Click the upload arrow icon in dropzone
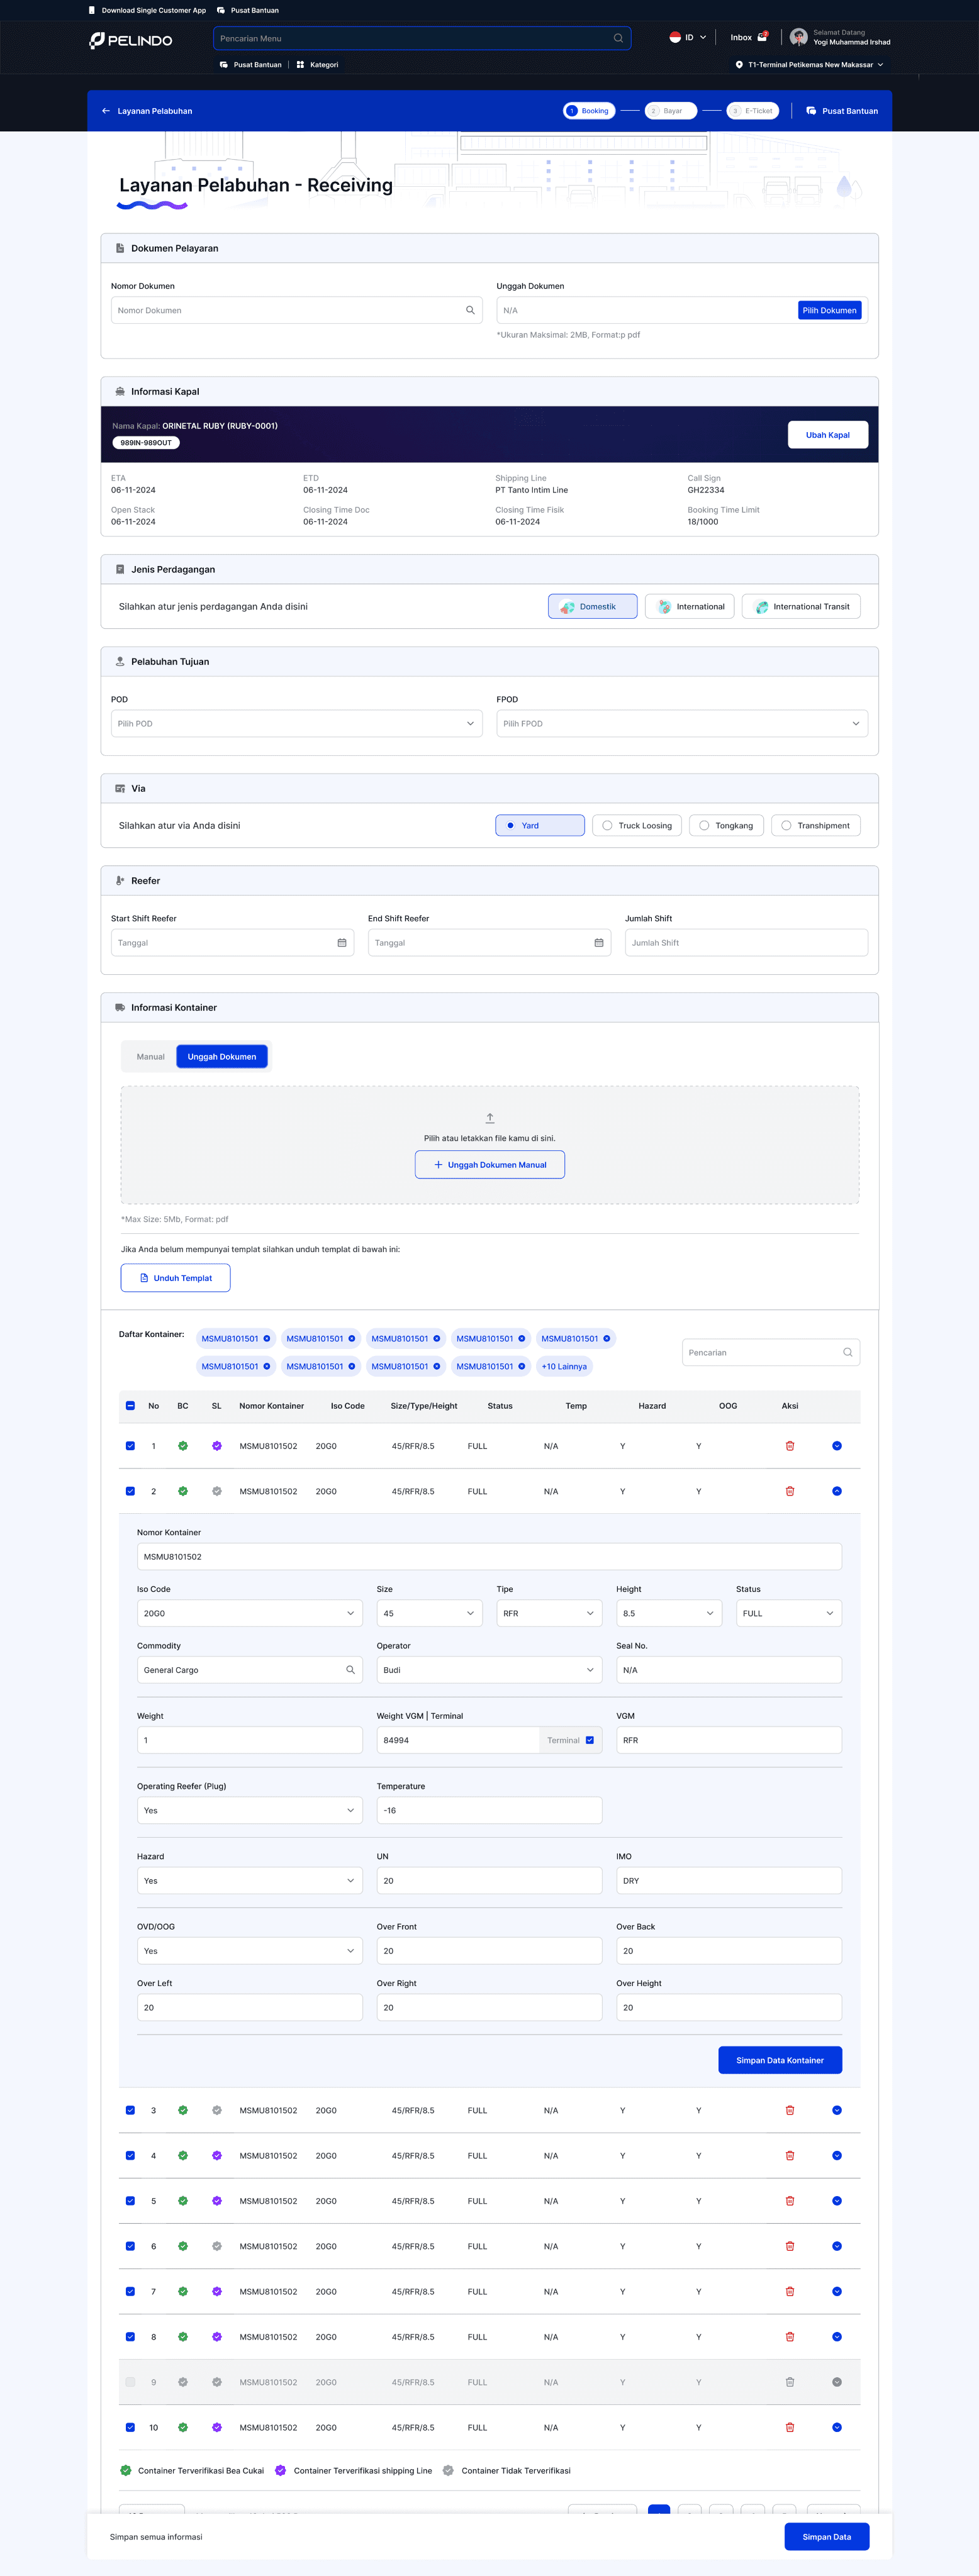 tap(490, 1118)
